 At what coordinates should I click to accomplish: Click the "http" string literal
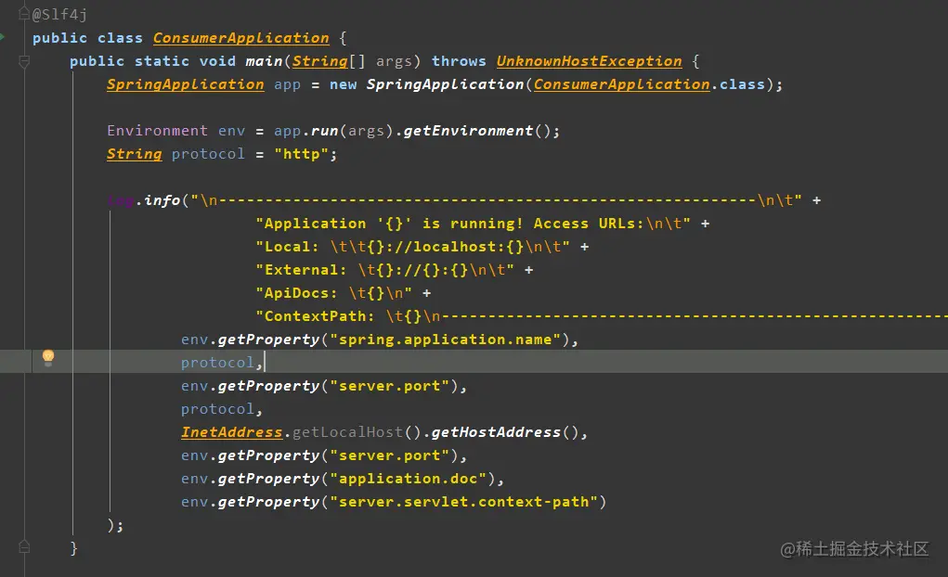[301, 154]
